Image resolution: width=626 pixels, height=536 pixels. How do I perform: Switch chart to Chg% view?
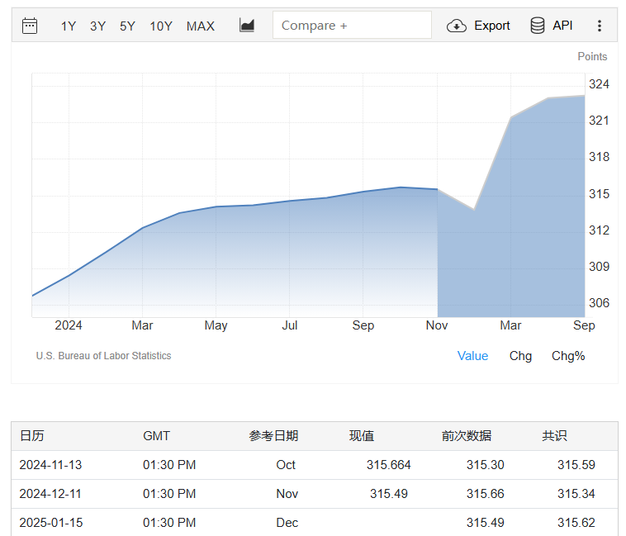(x=568, y=356)
